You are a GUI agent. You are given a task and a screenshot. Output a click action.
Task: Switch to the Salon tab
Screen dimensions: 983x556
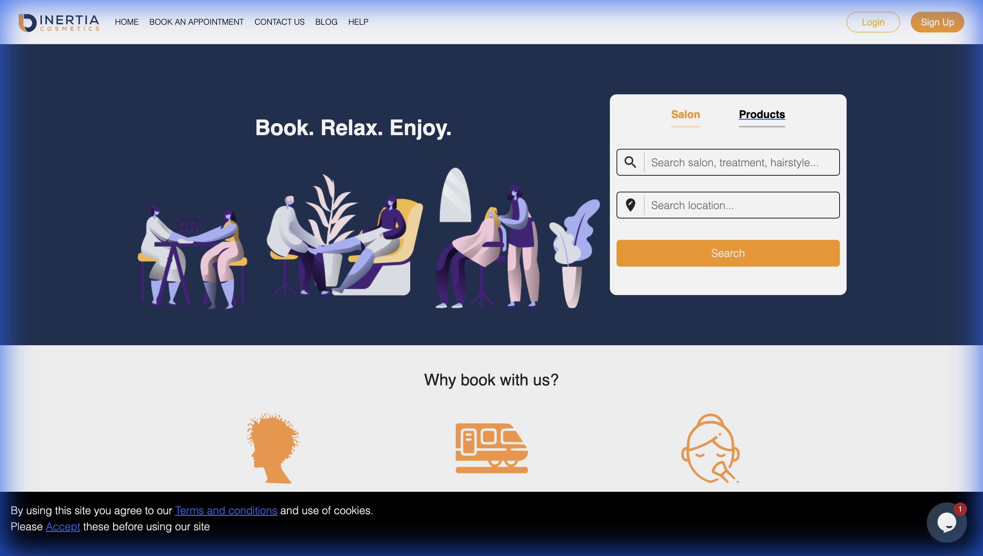tap(685, 114)
